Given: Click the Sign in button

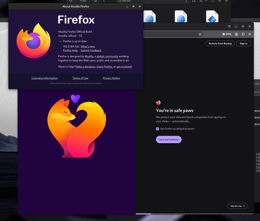Looking at the screenshot, I should [x=243, y=44].
